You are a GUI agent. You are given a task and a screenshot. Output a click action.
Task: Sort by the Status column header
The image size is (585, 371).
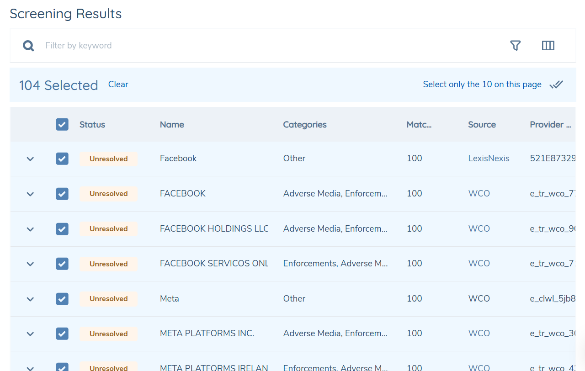click(x=92, y=125)
